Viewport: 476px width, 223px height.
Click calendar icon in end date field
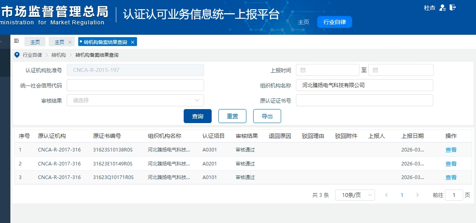pos(375,70)
